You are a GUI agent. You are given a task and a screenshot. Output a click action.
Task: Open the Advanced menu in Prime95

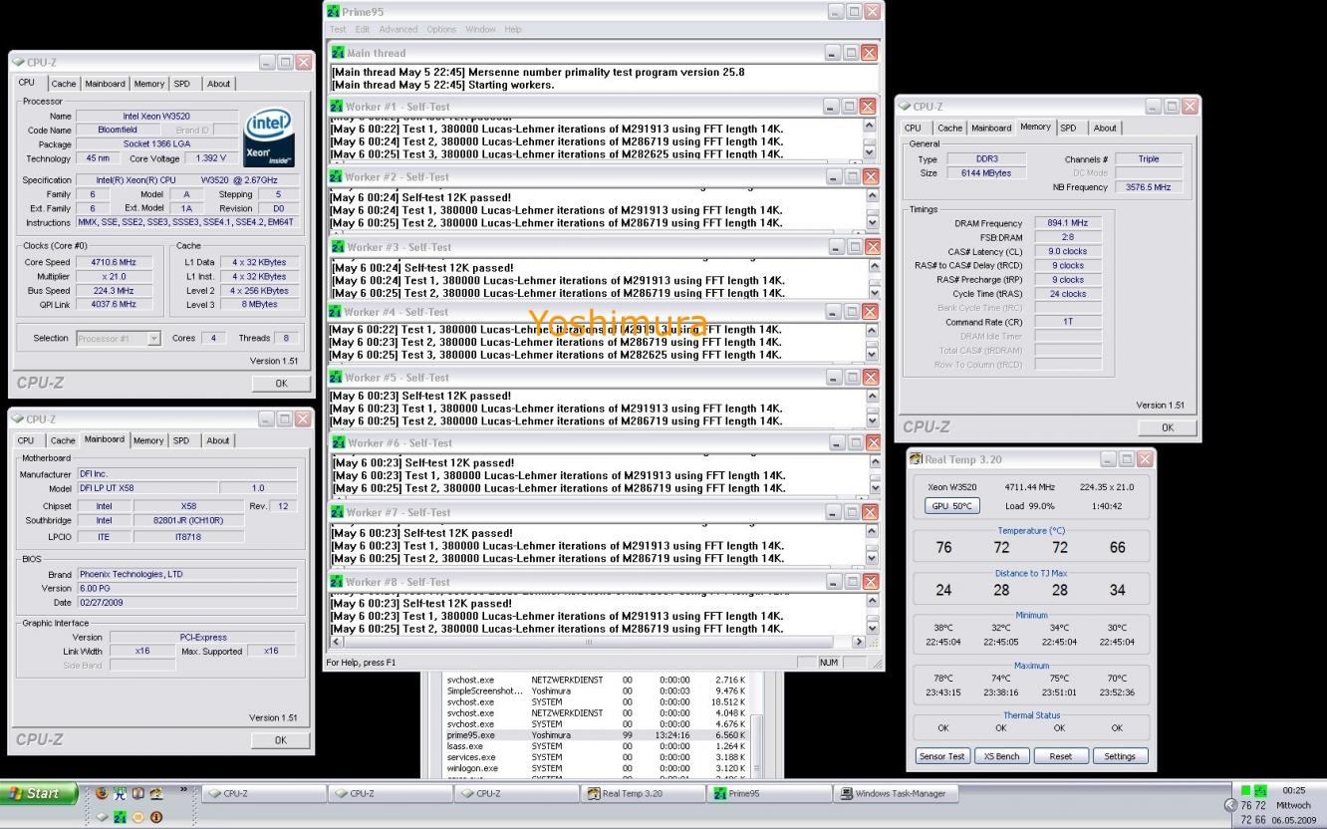pos(398,29)
